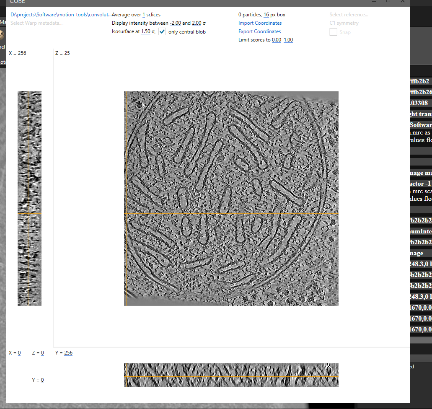Click the minimum display intensity -2.00 value
Screen dimensions: 432x409
click(175, 23)
